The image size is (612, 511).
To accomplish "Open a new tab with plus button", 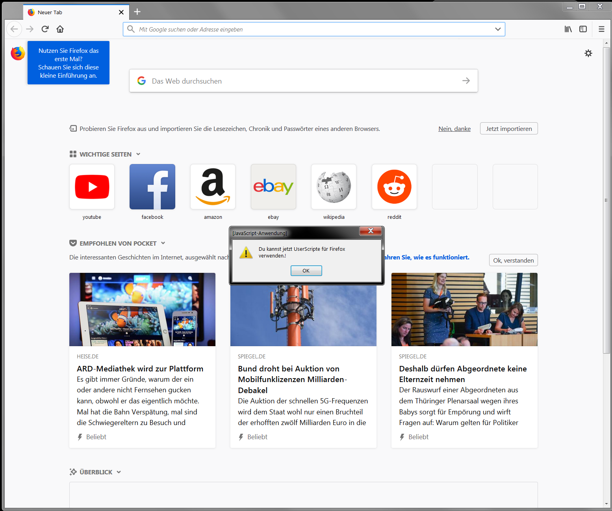I will (137, 12).
